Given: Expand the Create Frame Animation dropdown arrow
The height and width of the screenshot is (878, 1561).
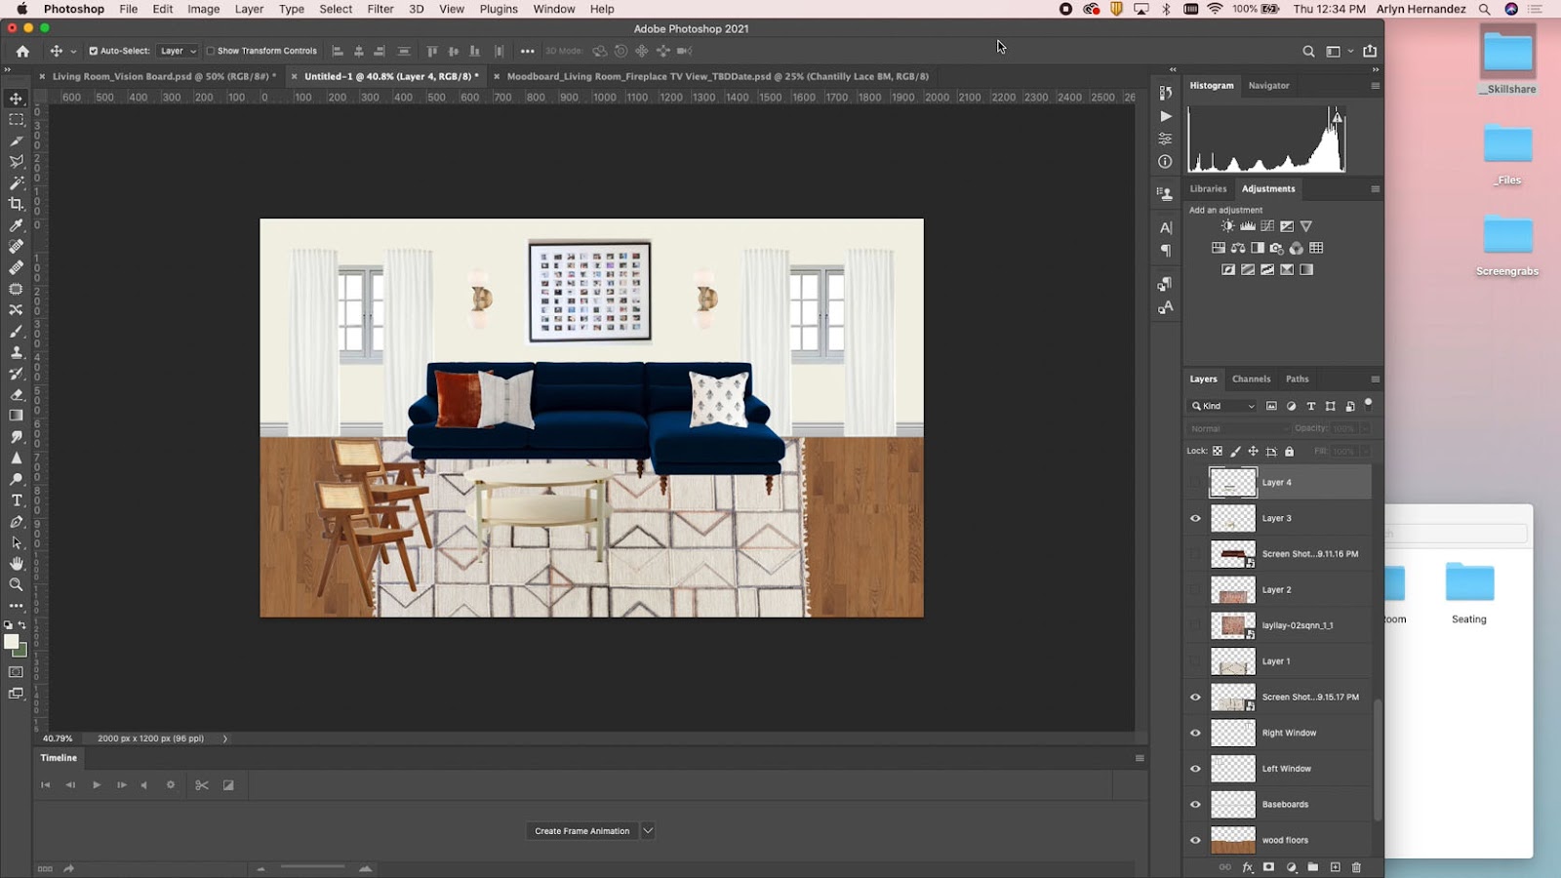Looking at the screenshot, I should click(x=648, y=831).
